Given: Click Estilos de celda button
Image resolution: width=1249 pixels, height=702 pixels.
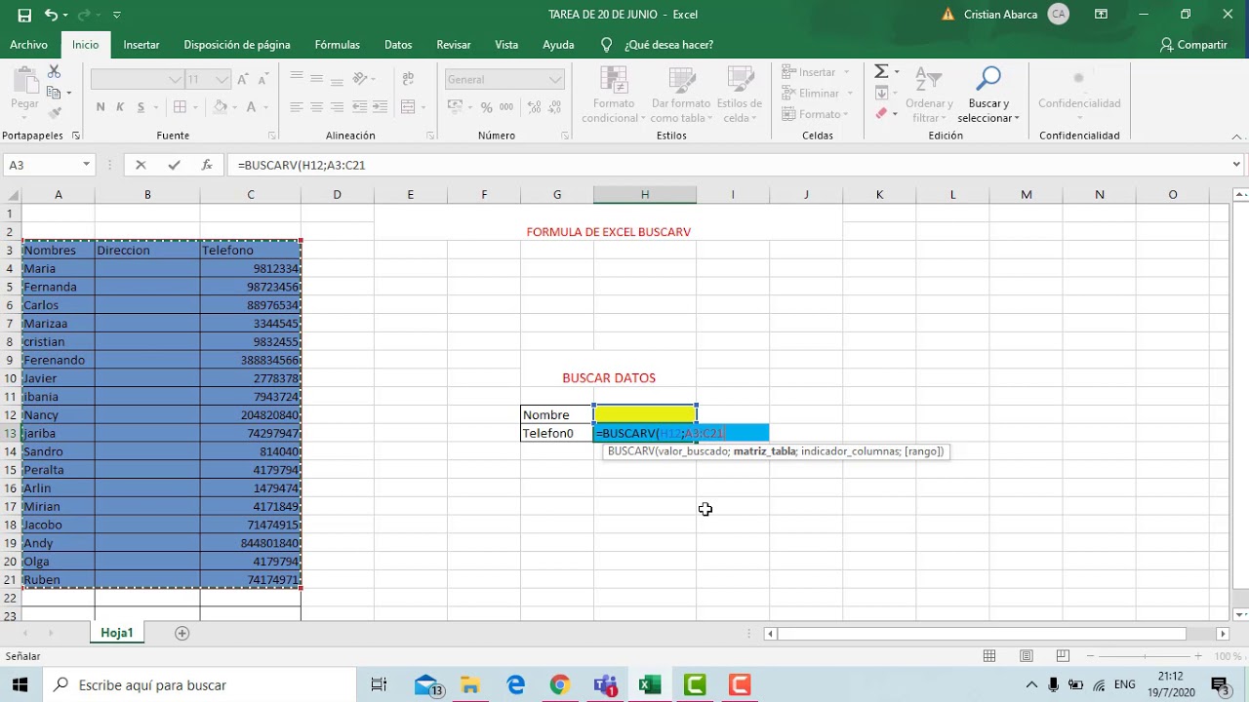Looking at the screenshot, I should point(740,95).
